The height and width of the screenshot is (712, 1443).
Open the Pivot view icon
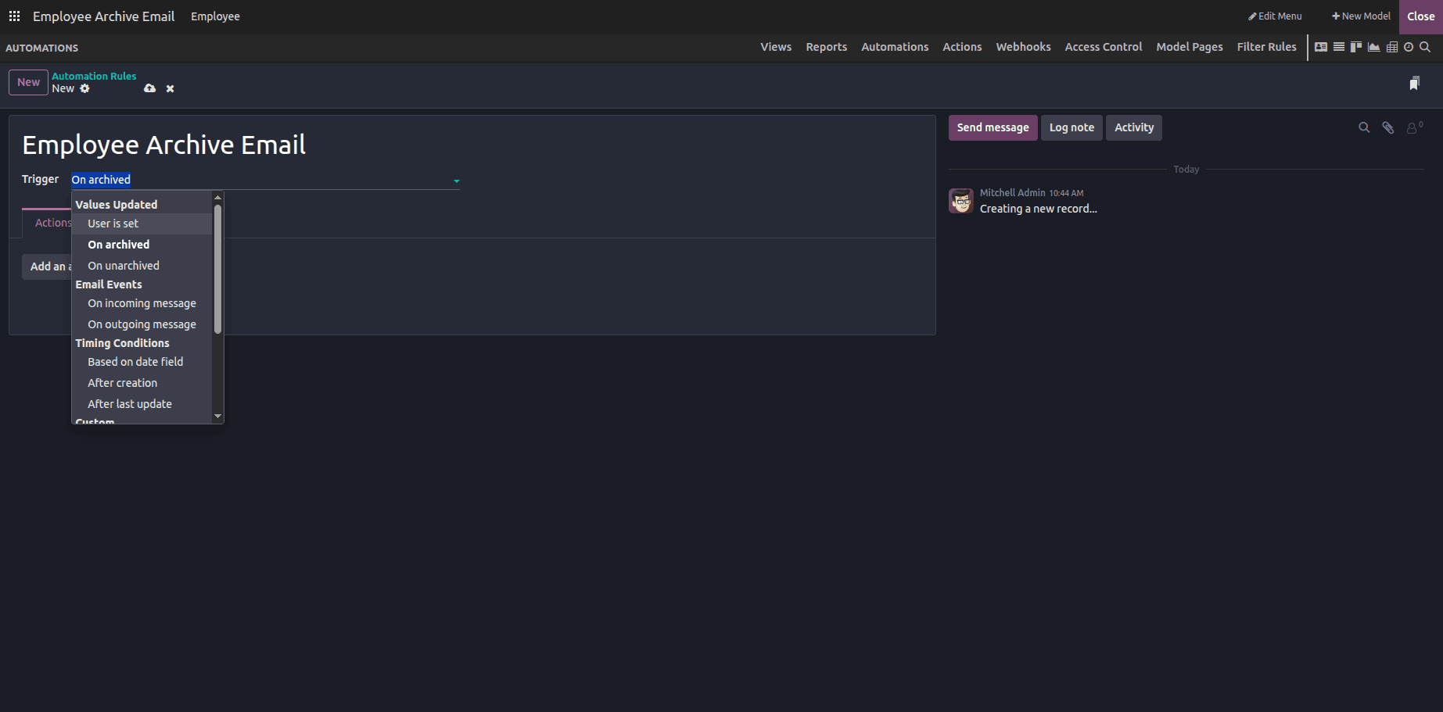[1392, 47]
